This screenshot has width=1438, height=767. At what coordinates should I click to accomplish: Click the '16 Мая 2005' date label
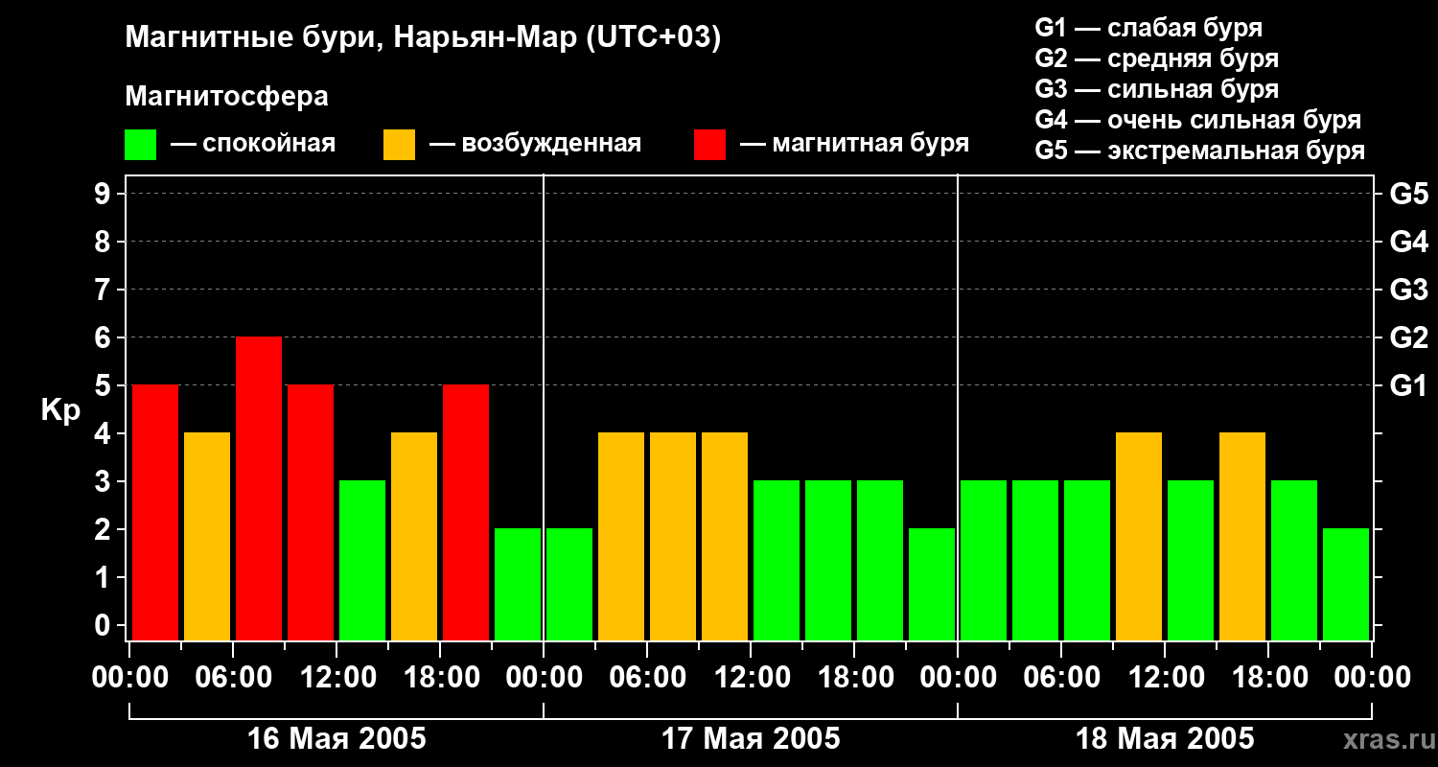[x=336, y=739]
